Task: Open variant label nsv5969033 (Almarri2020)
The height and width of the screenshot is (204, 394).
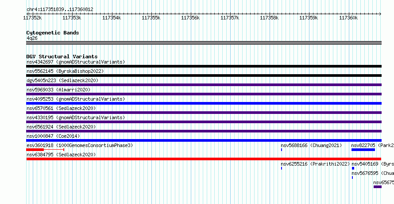Action: coord(58,90)
